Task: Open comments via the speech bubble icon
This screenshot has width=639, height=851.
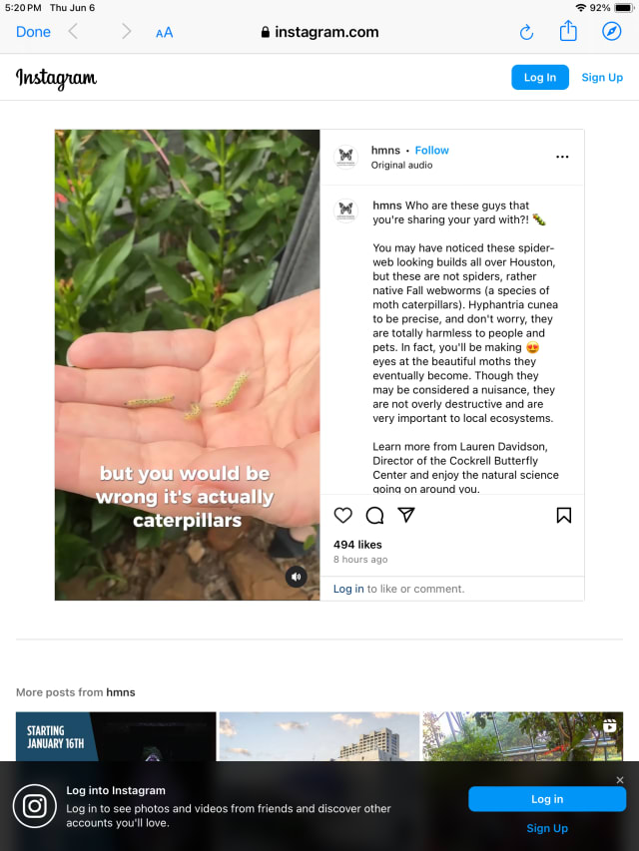Action: point(374,515)
